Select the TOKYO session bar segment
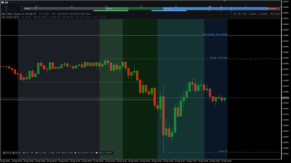Screen dimensions: 291x163 pos(64,8)
